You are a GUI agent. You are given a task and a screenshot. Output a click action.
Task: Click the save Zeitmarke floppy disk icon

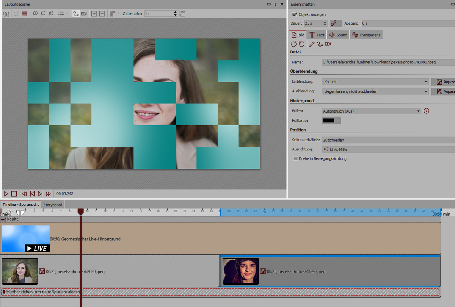tap(182, 14)
